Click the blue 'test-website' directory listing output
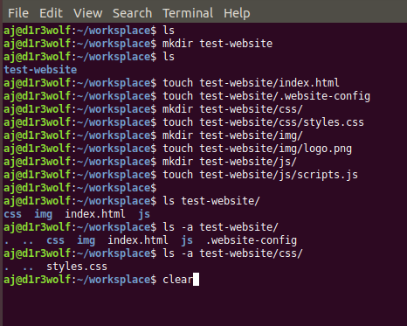 [40, 70]
